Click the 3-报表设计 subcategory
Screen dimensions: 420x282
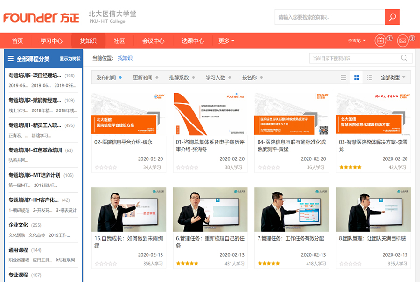tap(66, 210)
